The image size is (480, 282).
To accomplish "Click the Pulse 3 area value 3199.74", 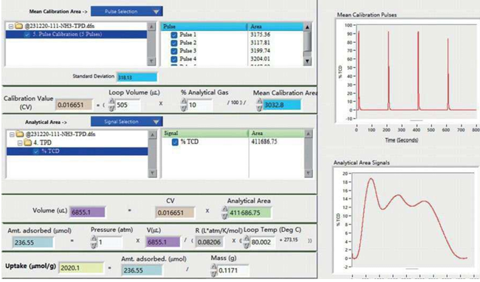I will coord(260,50).
